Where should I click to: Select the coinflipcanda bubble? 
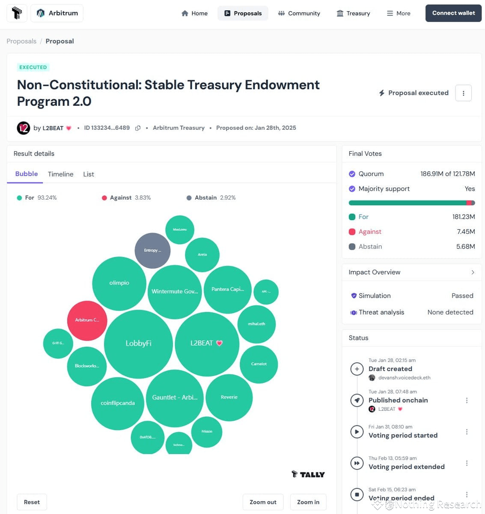pyautogui.click(x=118, y=403)
